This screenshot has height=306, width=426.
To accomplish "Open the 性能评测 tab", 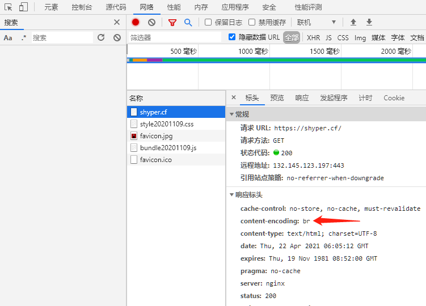I will tap(309, 7).
